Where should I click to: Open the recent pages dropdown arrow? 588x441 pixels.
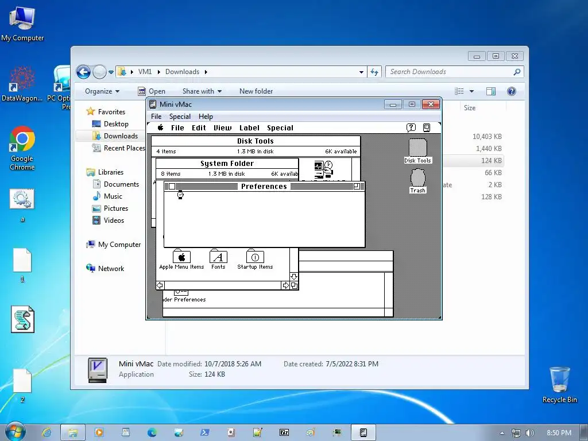(111, 72)
